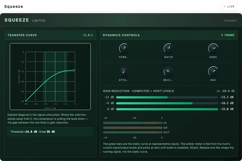Click the Threshold and Knee readout box

pos(50,132)
